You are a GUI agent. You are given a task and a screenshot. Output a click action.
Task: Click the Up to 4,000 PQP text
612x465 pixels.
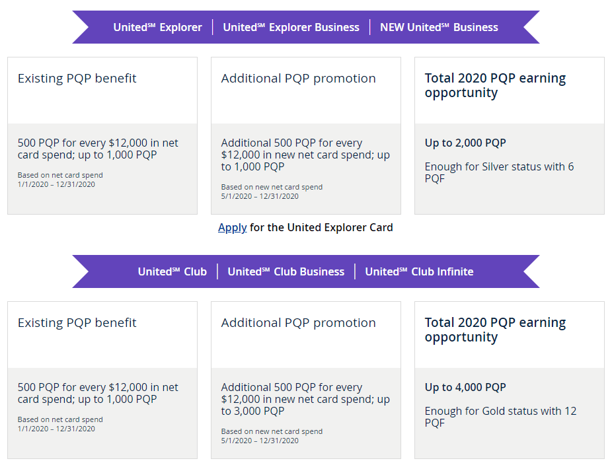(x=465, y=387)
